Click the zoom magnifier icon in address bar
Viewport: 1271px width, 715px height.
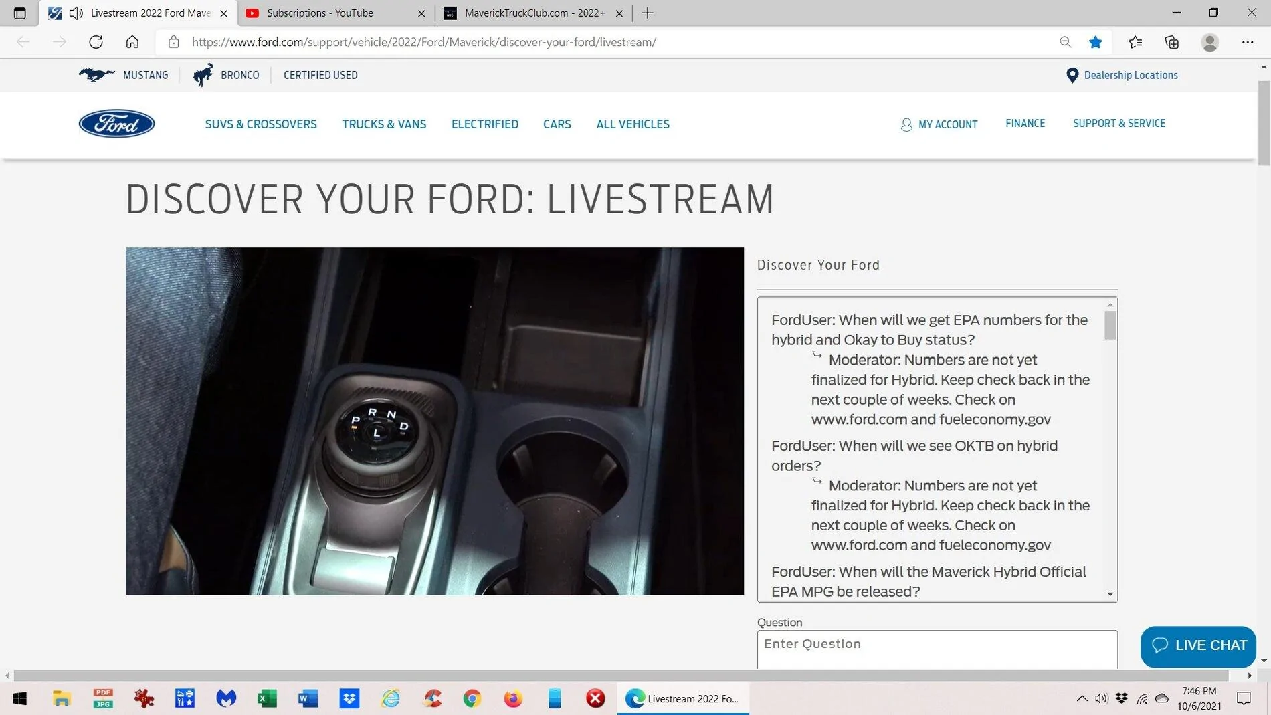pyautogui.click(x=1065, y=42)
